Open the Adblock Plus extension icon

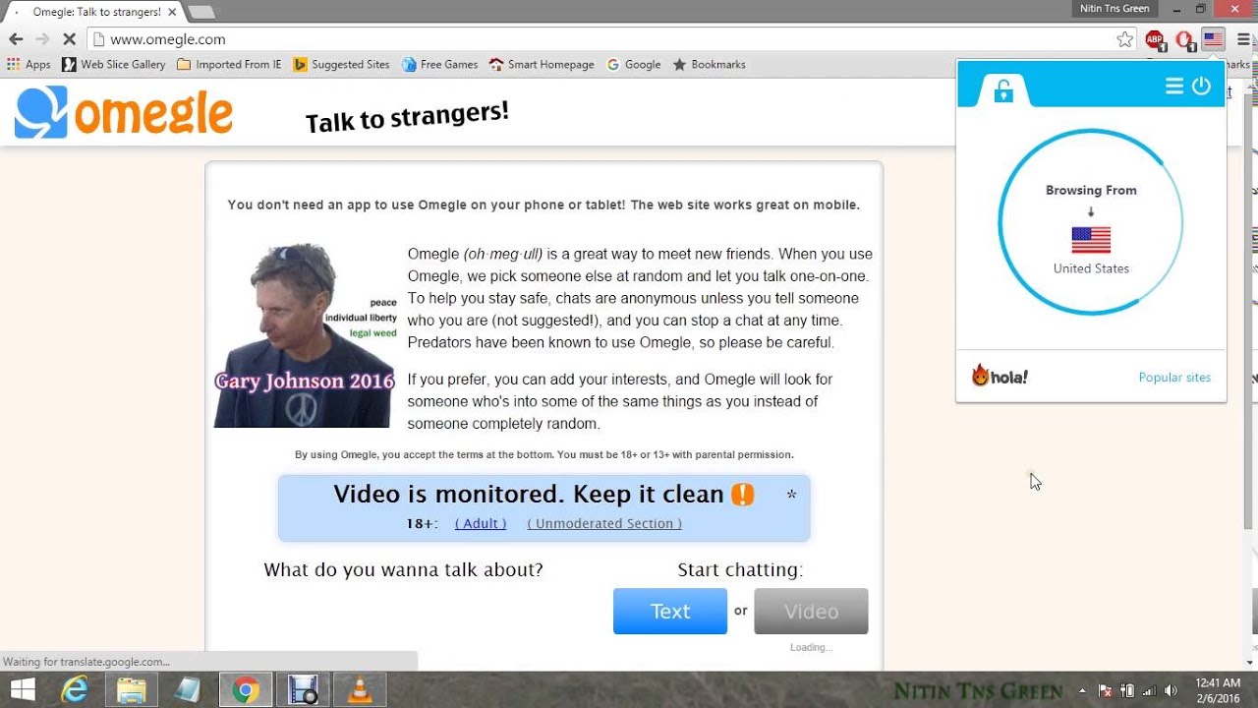pyautogui.click(x=1155, y=40)
